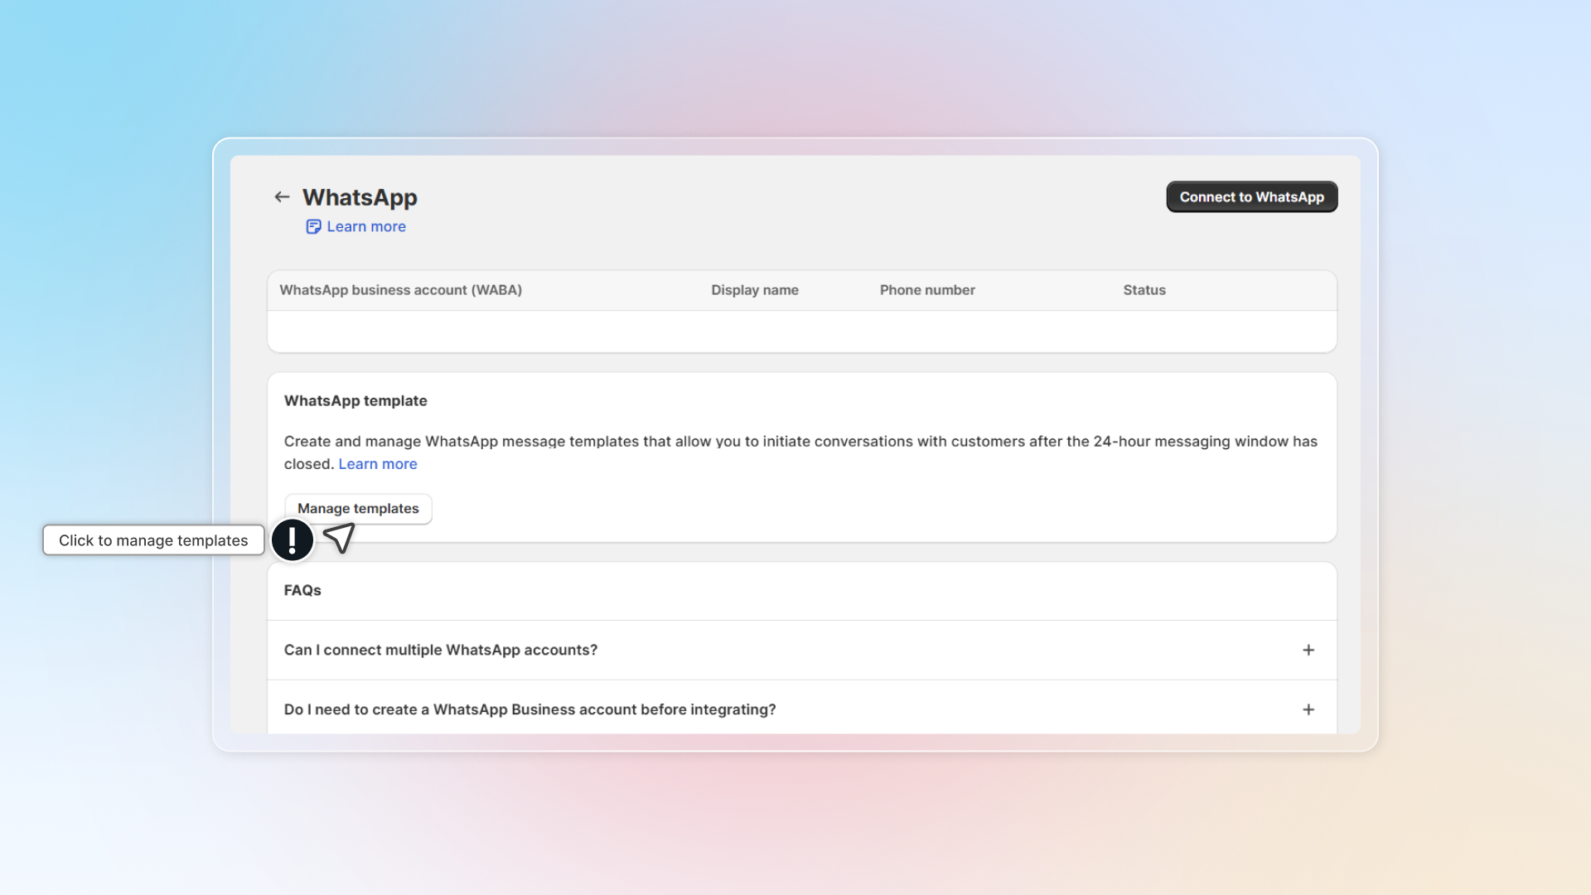Click the FAQs section heading
Viewport: 1591px width, 895px height.
point(302,591)
